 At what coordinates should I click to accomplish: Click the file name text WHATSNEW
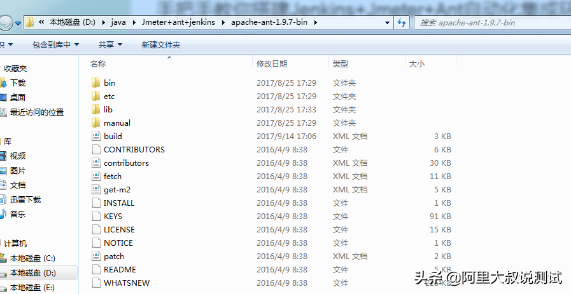[127, 283]
